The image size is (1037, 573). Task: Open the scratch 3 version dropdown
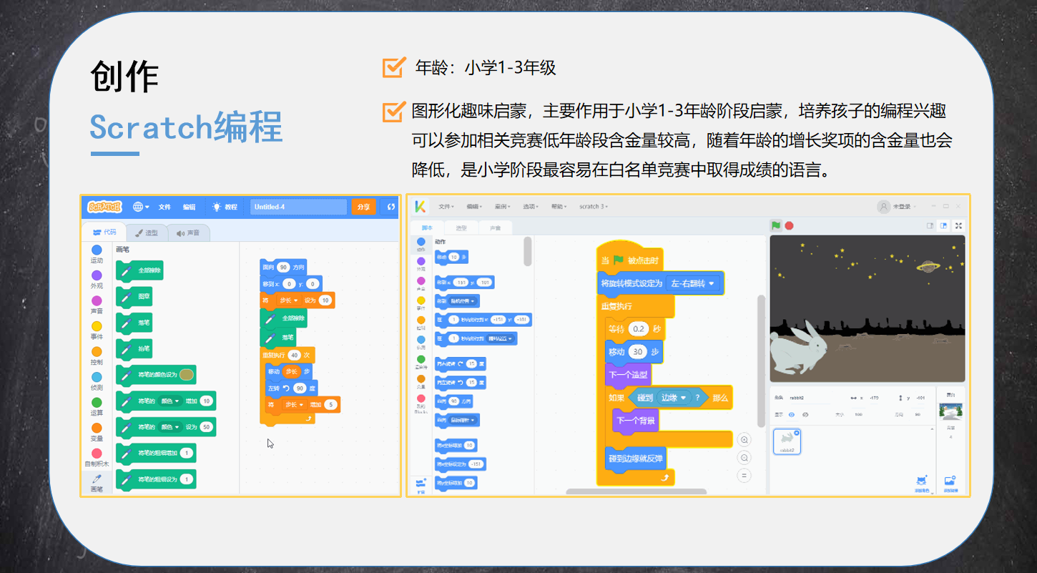593,206
